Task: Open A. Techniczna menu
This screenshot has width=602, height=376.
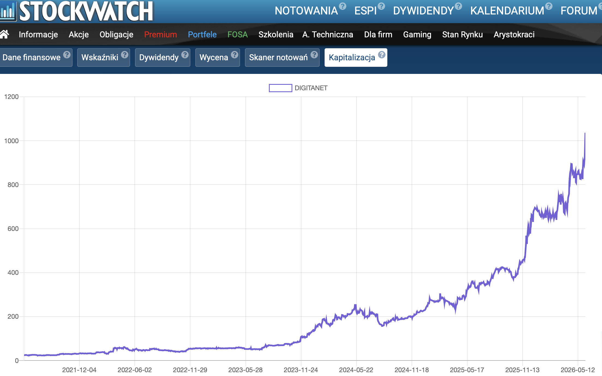Action: [328, 35]
